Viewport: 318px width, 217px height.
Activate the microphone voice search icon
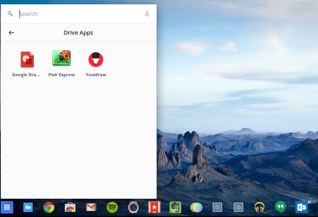(147, 14)
